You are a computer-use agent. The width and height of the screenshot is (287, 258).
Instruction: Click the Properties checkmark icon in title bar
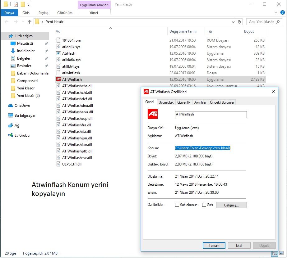pyautogui.click(x=16, y=4)
